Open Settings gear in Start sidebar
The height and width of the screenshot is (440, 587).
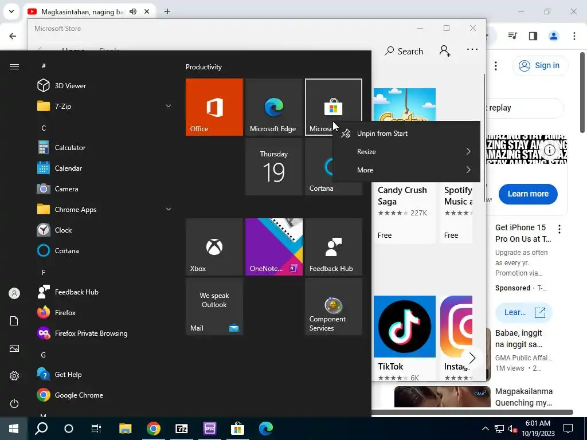point(14,376)
